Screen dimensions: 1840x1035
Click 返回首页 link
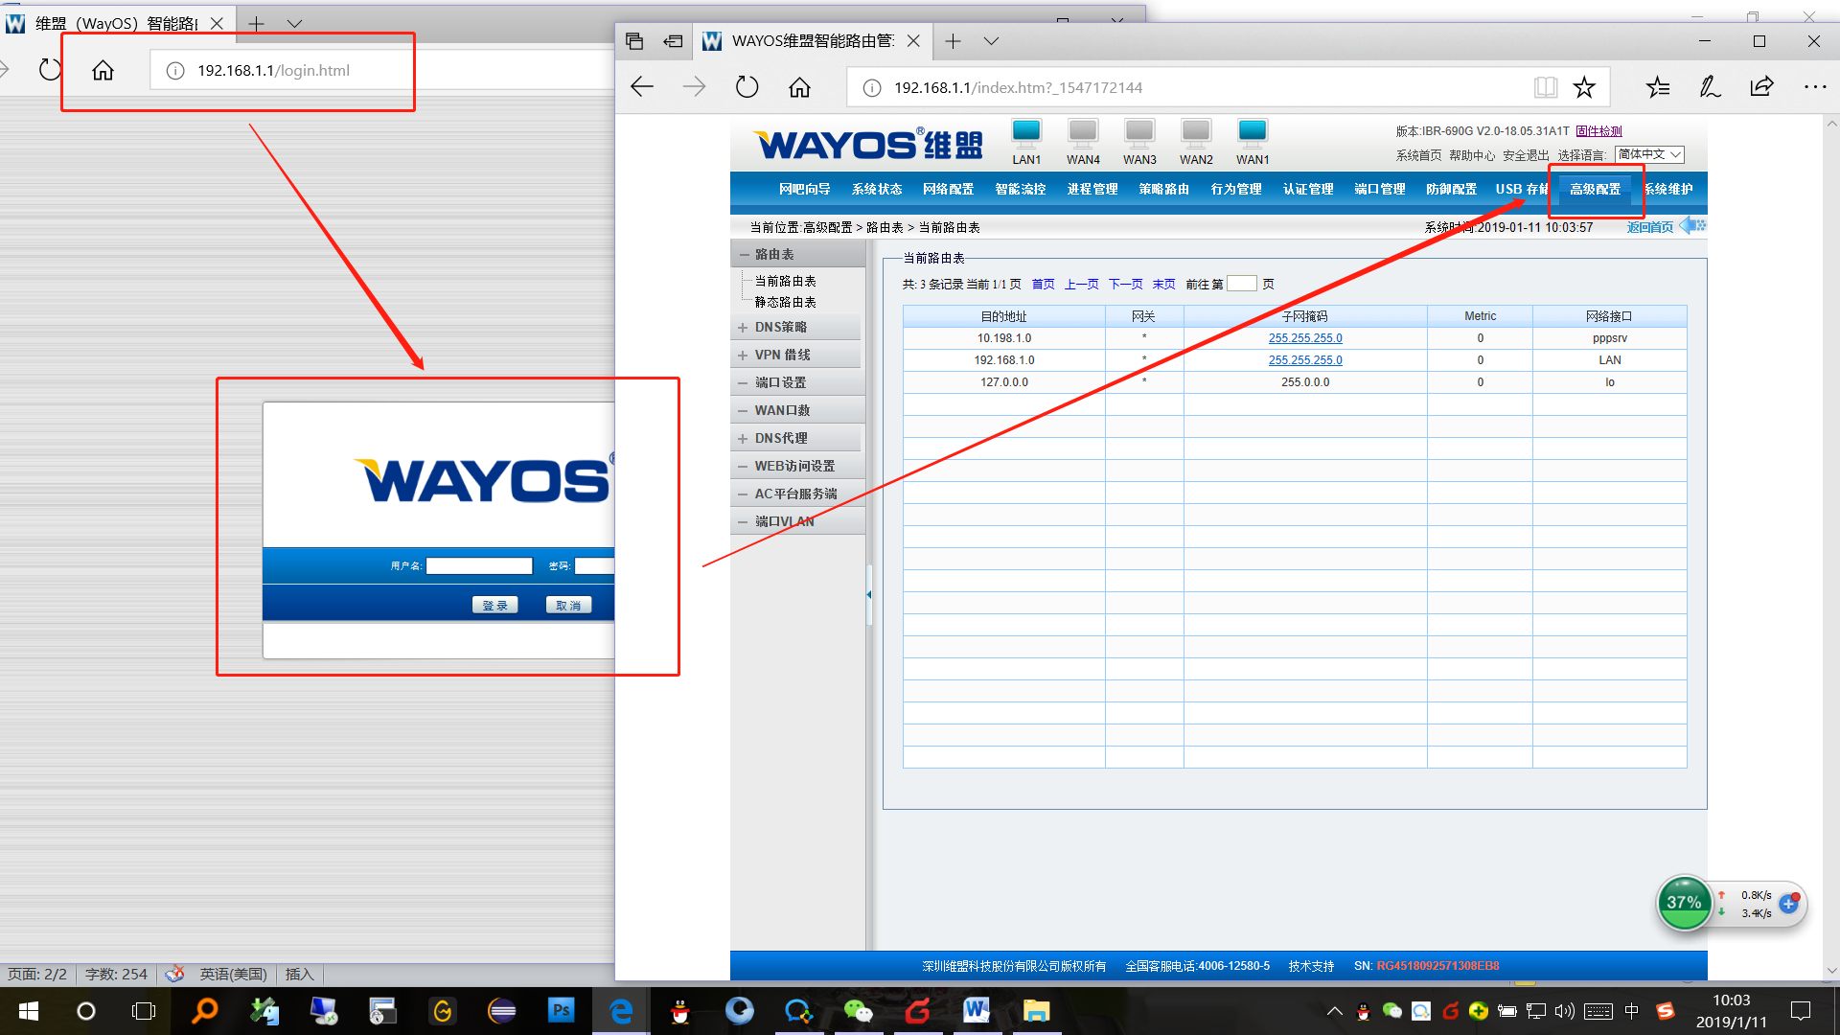tap(1649, 227)
